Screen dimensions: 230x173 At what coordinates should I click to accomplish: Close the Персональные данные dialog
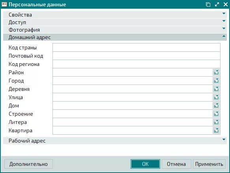226,4
